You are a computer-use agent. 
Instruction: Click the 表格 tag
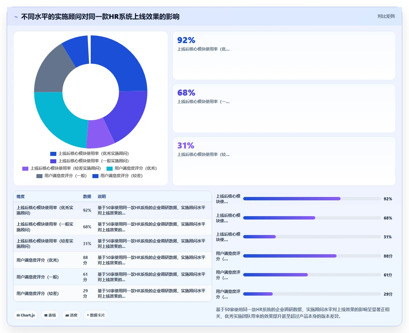tap(50, 315)
